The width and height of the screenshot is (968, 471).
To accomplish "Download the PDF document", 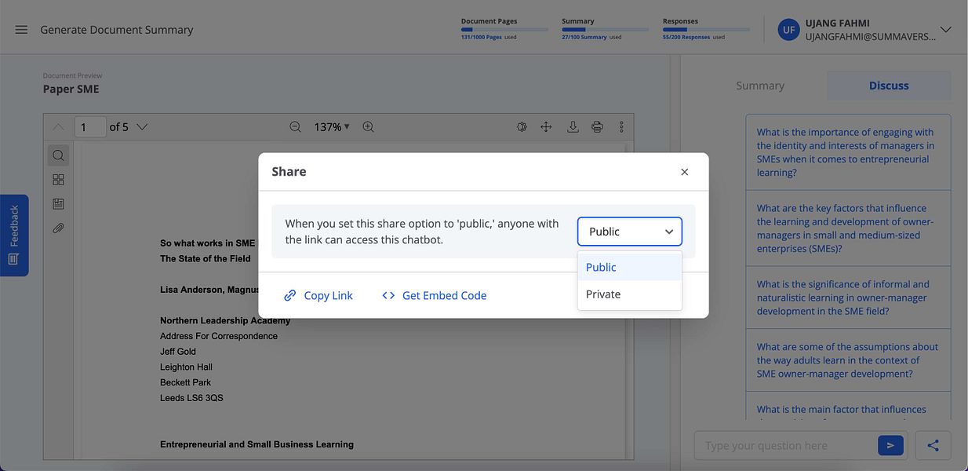I will [573, 126].
